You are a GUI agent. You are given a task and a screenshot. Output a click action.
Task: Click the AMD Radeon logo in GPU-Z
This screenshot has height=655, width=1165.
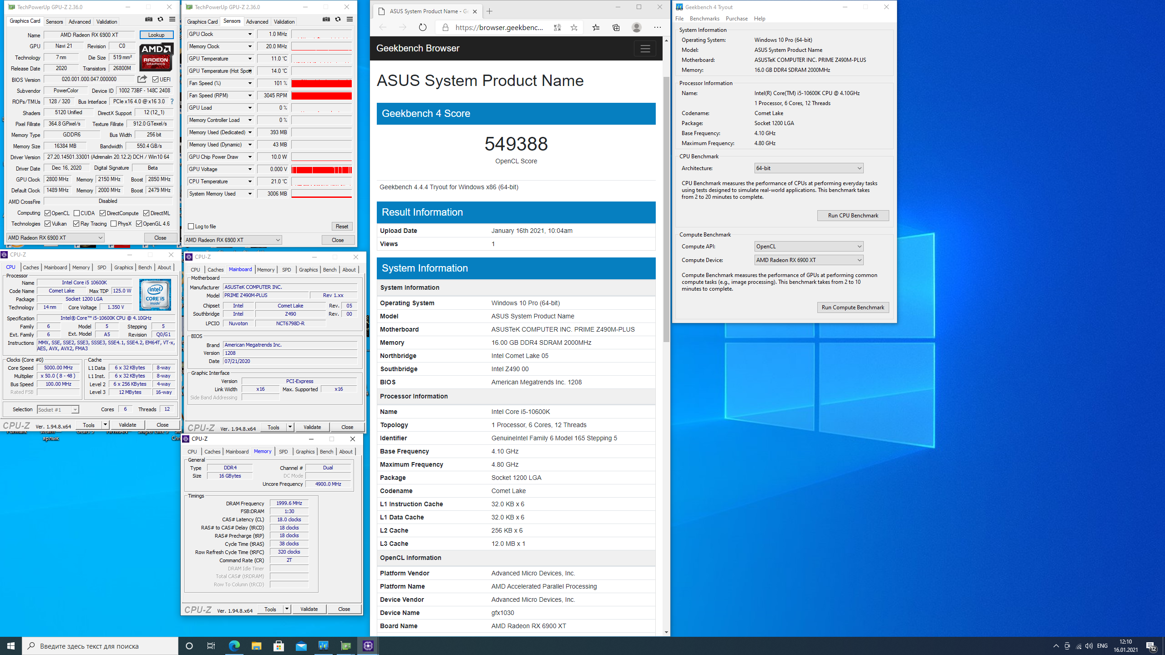point(156,57)
